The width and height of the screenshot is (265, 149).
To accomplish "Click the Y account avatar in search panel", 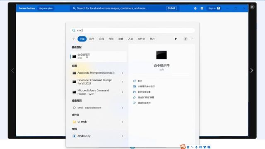I will [185, 39].
